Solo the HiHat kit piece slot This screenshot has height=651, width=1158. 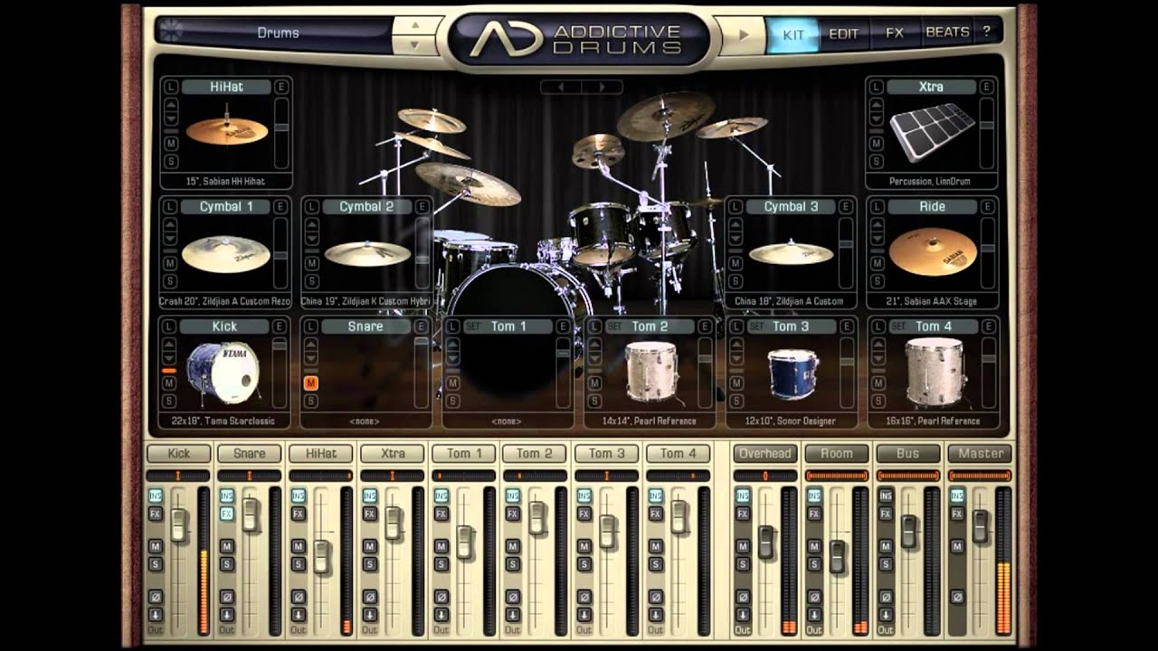coord(170,160)
